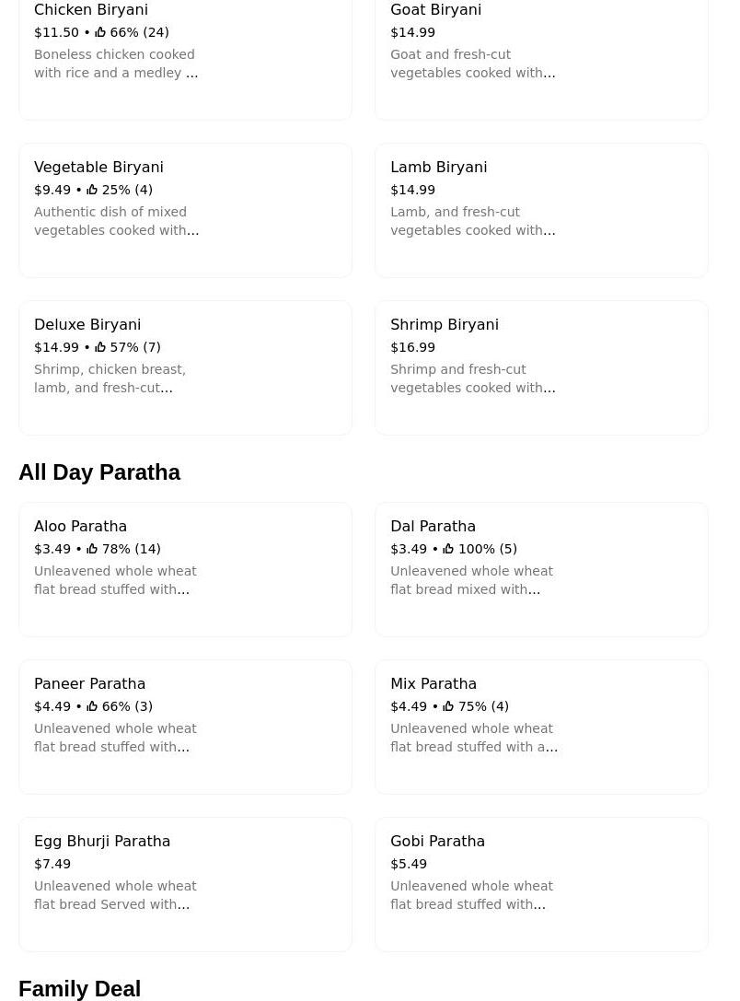This screenshot has height=1001, width=740.
Task: Click the Deluxe Biryani thumbs-up icon
Action: click(100, 347)
